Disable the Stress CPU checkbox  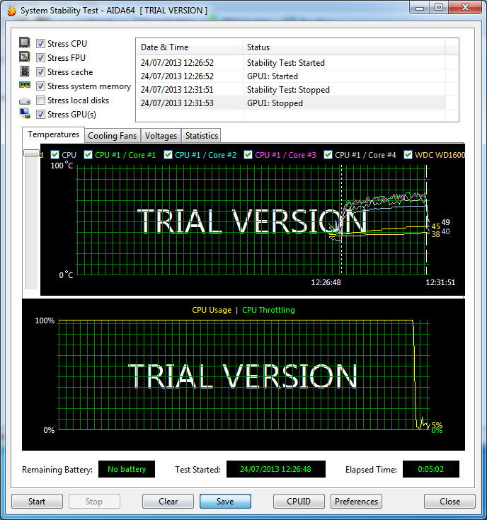(41, 44)
